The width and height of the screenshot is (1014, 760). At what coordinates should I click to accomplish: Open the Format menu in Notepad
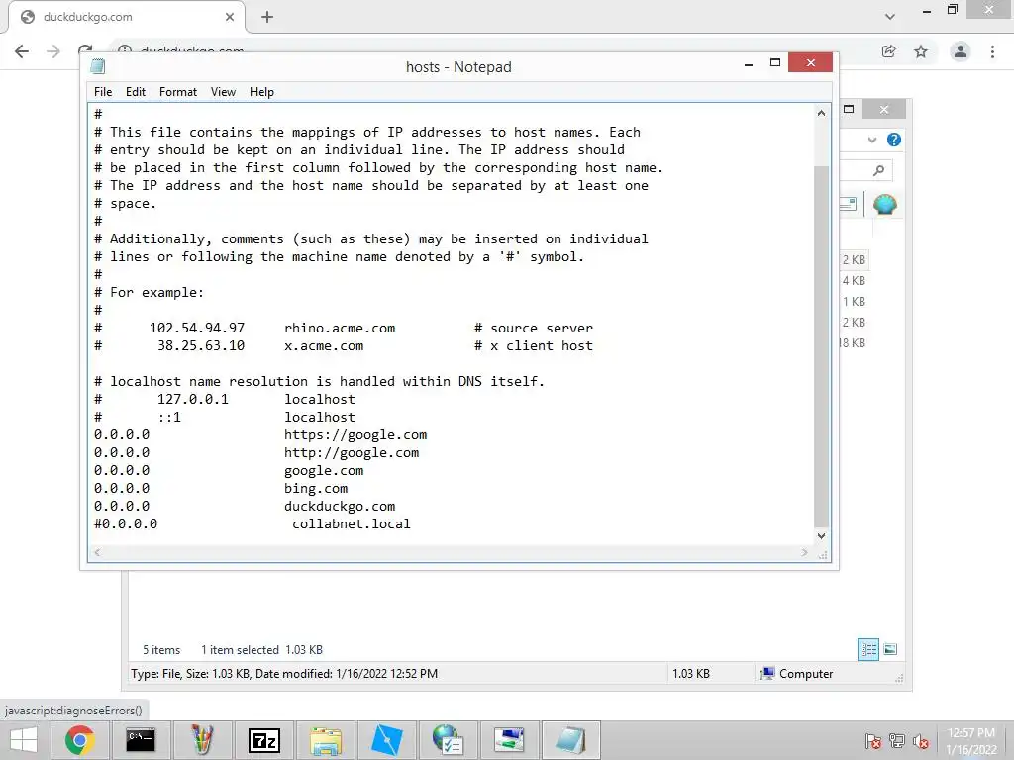click(178, 92)
